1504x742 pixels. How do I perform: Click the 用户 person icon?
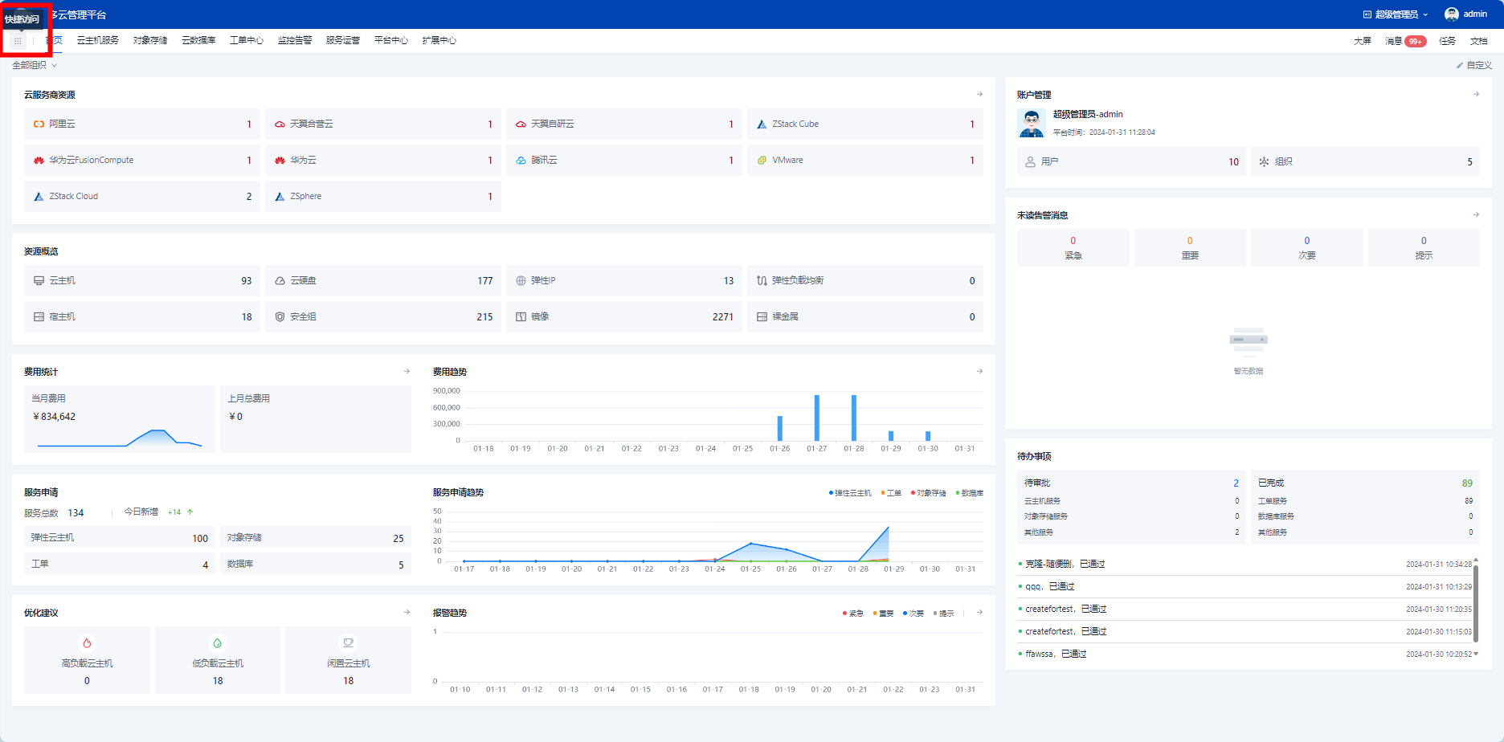pyautogui.click(x=1030, y=162)
